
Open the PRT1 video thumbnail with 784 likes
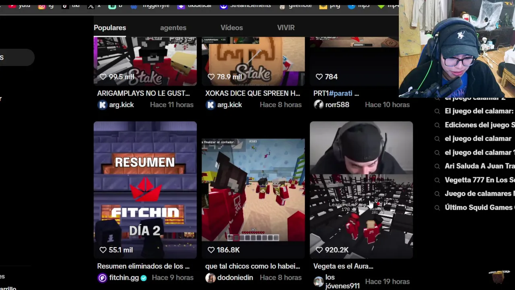click(x=354, y=61)
